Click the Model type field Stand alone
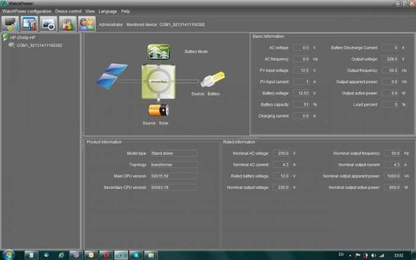The image size is (416, 260). [x=174, y=154]
